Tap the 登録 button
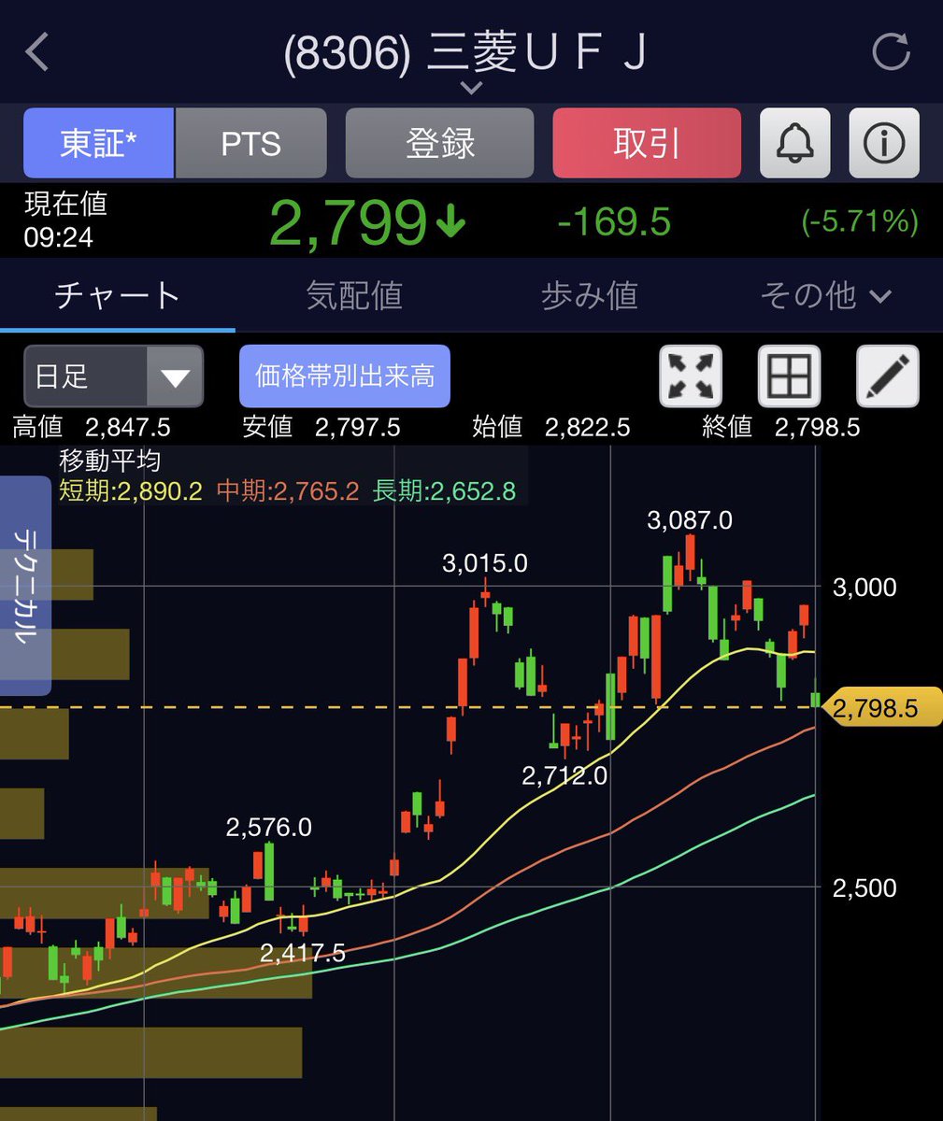 pyautogui.click(x=439, y=143)
